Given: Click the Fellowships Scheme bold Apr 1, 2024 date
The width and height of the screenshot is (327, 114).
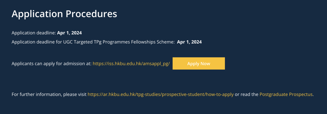Looking at the screenshot, I should coord(189,42).
